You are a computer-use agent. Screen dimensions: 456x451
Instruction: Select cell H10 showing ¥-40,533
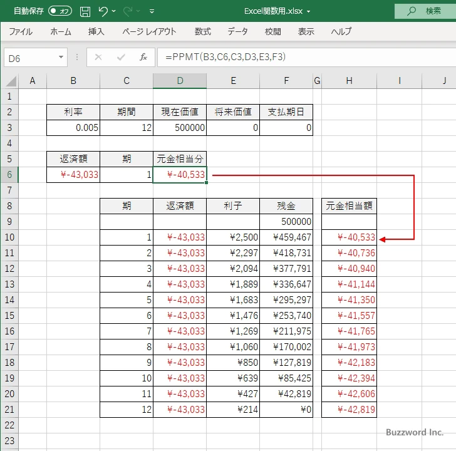(x=349, y=237)
